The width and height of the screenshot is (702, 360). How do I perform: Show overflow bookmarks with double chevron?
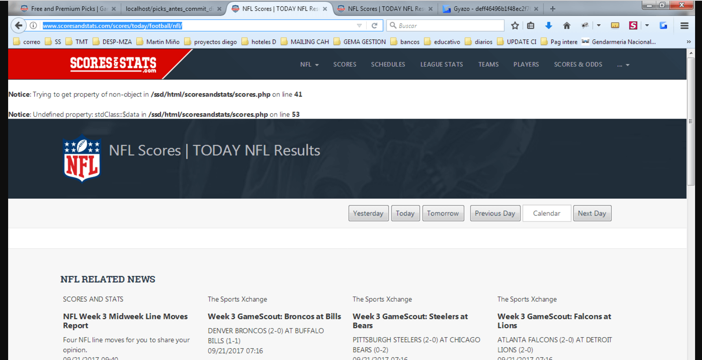(689, 42)
